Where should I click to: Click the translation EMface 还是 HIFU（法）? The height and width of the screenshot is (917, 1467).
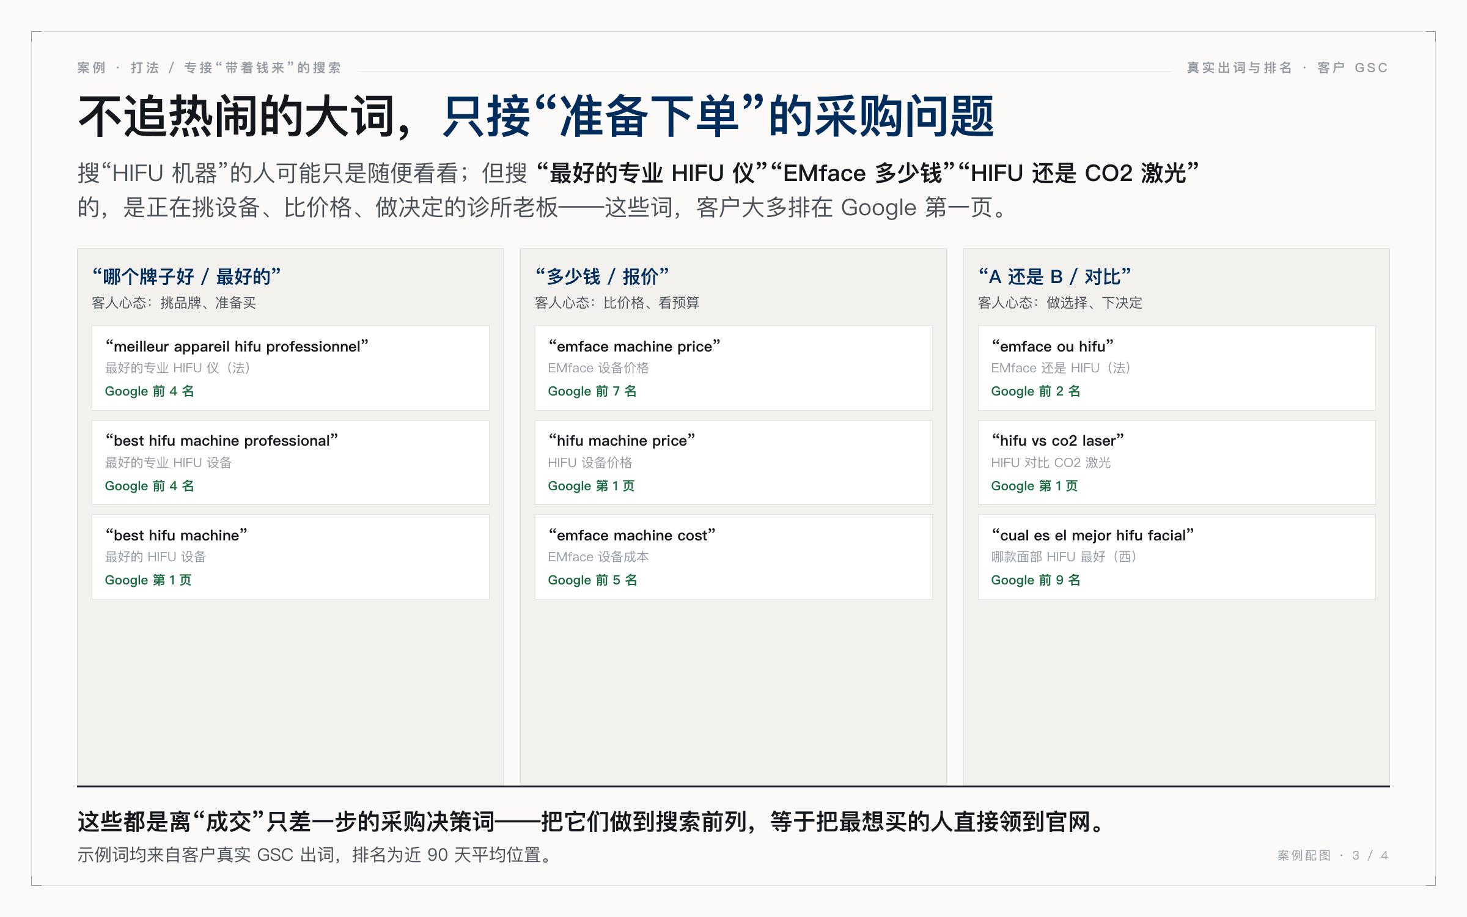click(x=1061, y=368)
